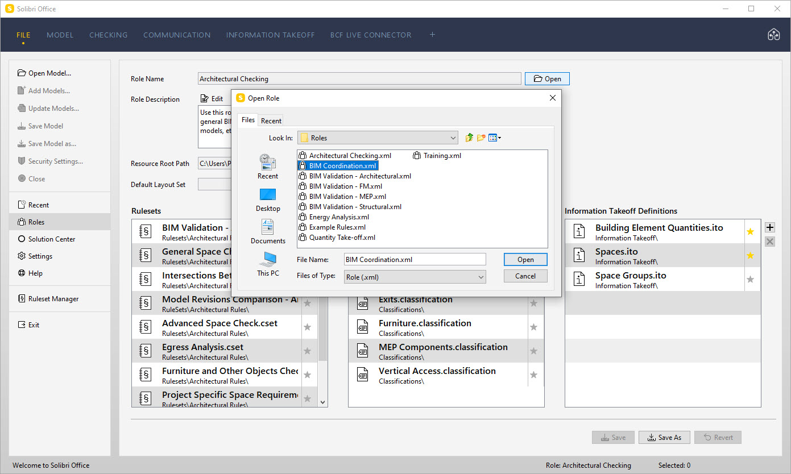Add a new layout tab with plus
Viewport: 791px width, 474px height.
(432, 35)
